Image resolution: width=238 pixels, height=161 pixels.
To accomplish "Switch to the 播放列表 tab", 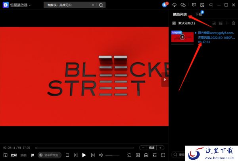I will click(x=180, y=14).
